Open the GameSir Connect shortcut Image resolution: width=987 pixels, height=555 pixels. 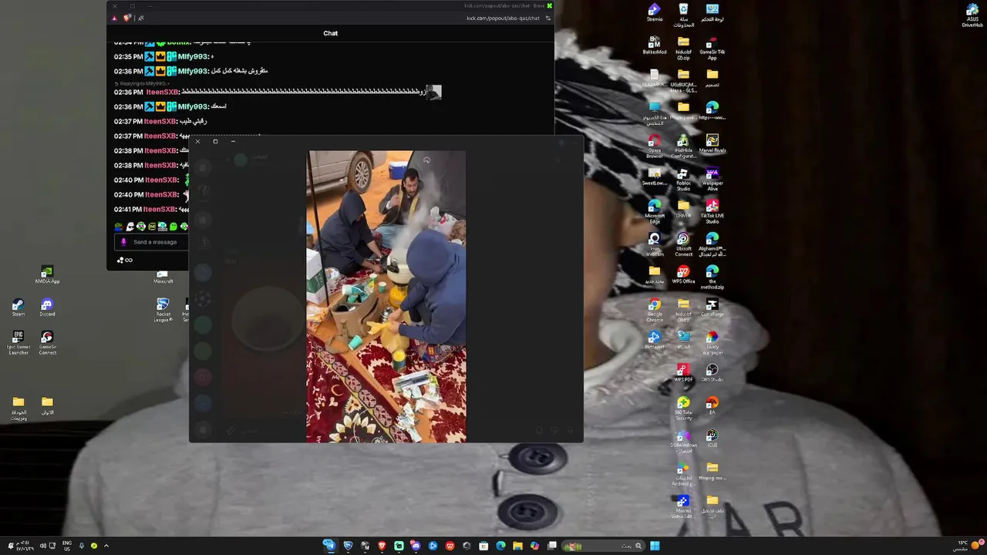[x=47, y=343]
